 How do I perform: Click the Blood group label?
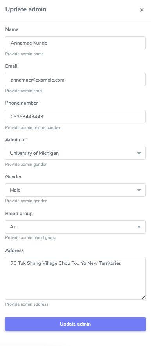click(x=19, y=214)
